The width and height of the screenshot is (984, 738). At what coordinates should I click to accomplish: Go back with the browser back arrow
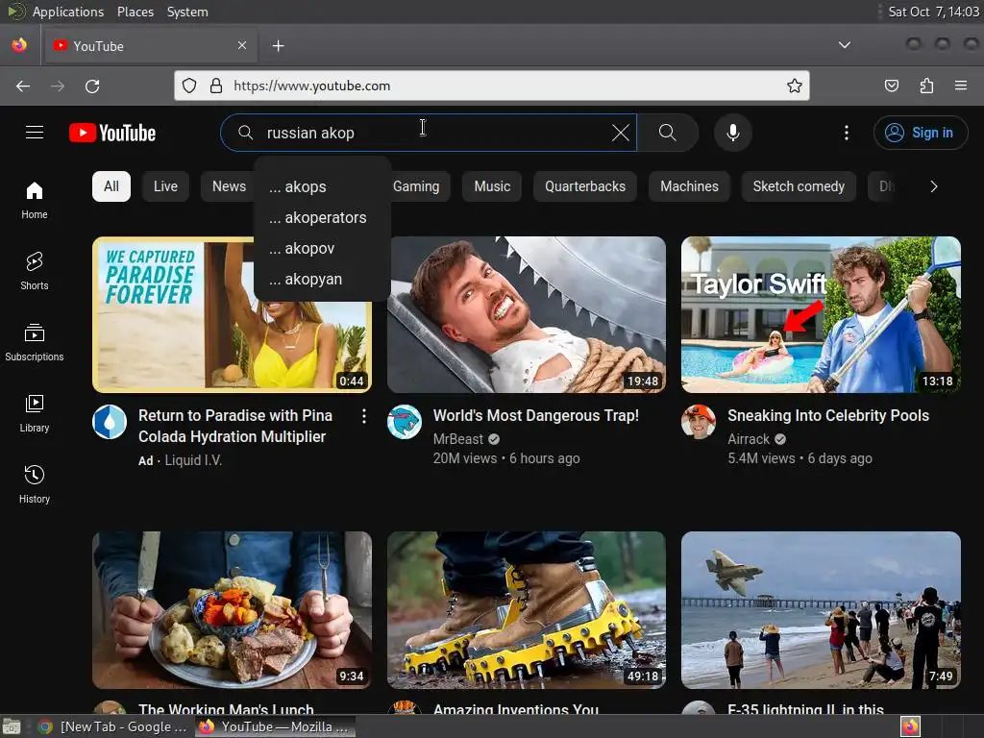(23, 86)
